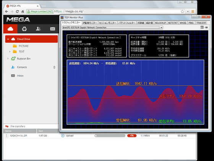This screenshot has height=161, width=214.
Task: Sort transfers by Size column
Action: click(48, 131)
